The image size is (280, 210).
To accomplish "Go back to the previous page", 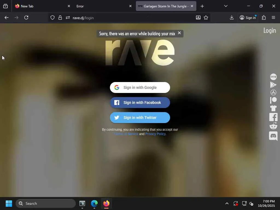I will tap(7, 17).
